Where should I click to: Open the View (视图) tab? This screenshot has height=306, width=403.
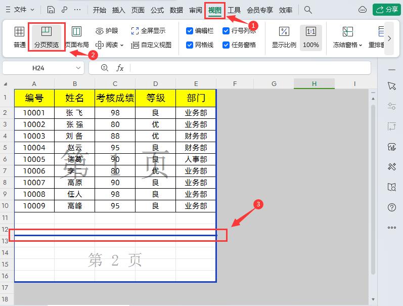tap(215, 10)
